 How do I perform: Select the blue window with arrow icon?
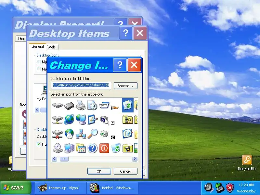(x=127, y=134)
